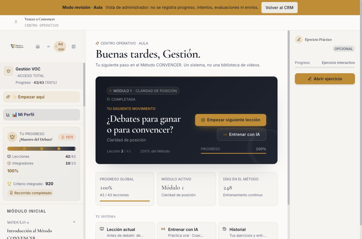Image resolution: width=362 pixels, height=239 pixels.
Task: Click the PROGRESO 100% bar in hero card
Action: [233, 153]
